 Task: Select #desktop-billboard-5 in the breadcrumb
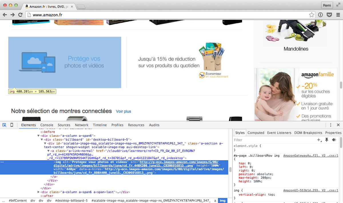(x=71, y=200)
